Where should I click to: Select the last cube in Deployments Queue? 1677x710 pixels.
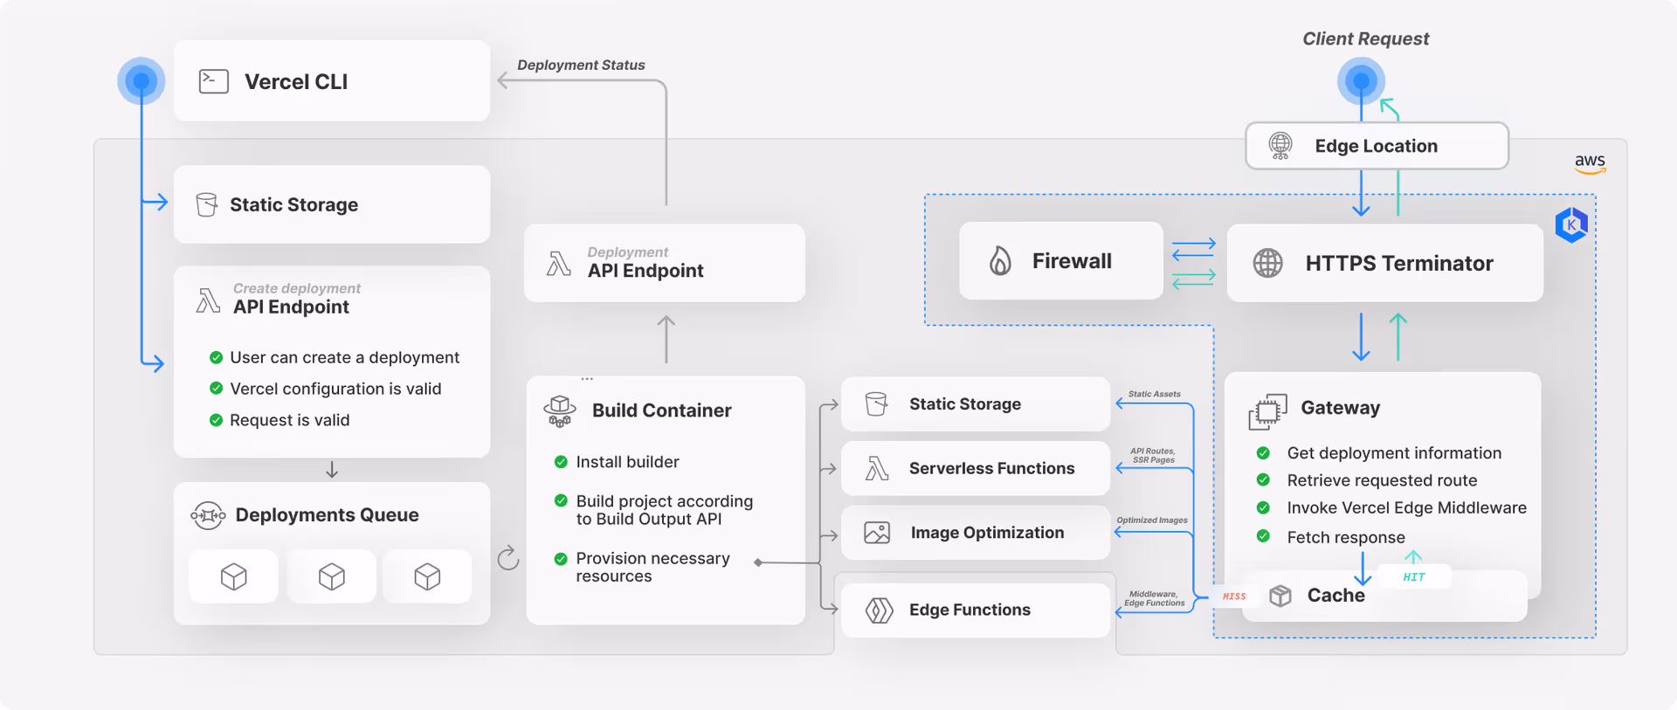(427, 576)
